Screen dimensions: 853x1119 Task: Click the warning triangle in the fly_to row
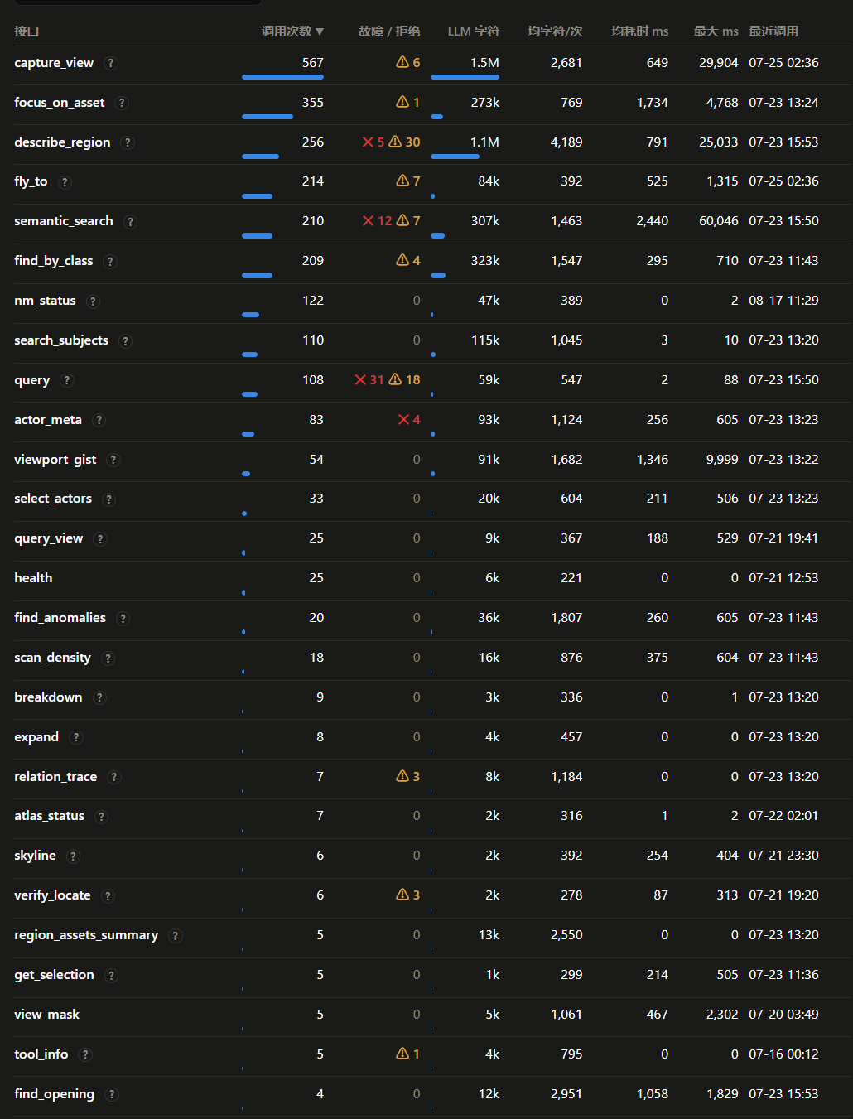click(402, 181)
